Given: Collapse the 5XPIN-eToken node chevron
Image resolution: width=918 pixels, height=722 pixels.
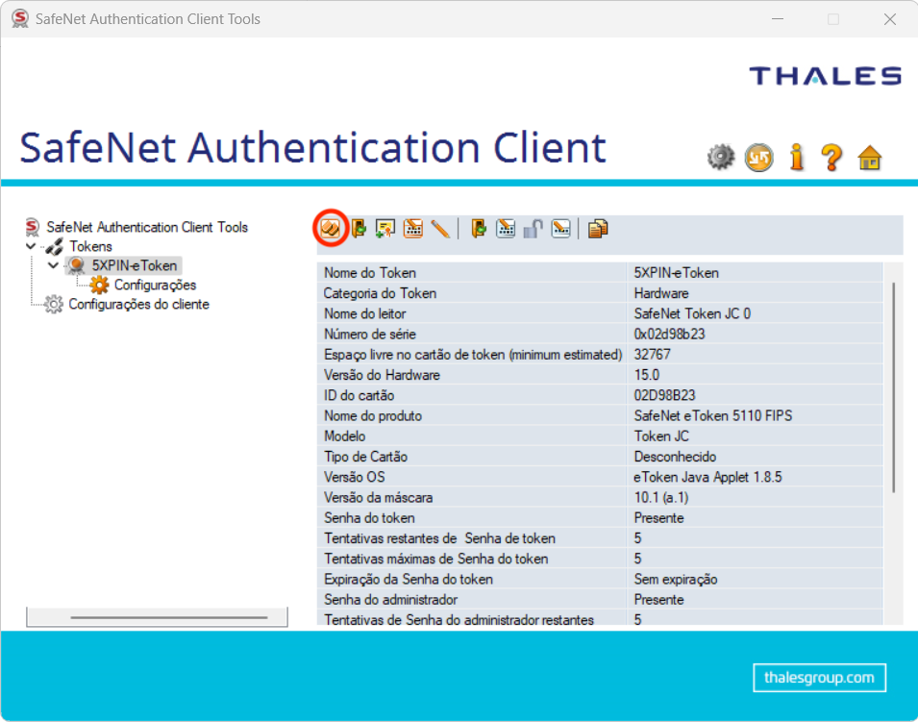Looking at the screenshot, I should click(53, 265).
